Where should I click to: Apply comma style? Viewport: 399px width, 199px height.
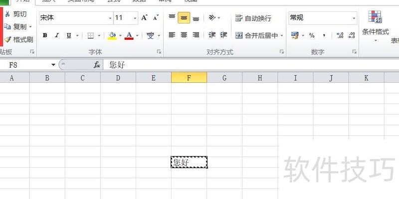(x=324, y=35)
